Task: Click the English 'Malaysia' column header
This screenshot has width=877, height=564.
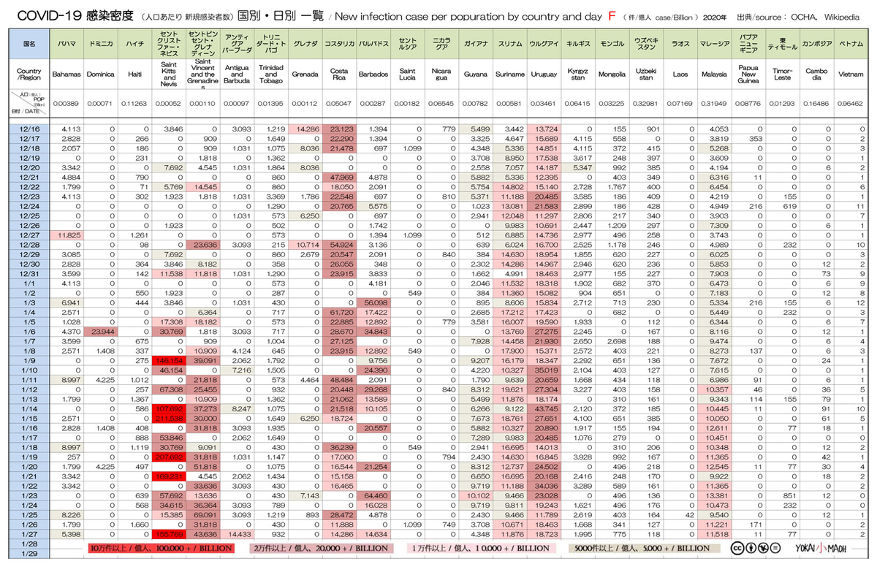Action: point(714,75)
